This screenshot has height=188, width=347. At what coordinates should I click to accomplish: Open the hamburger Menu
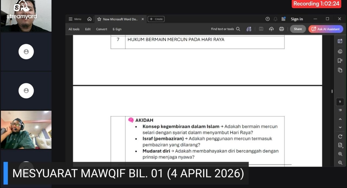[75, 19]
